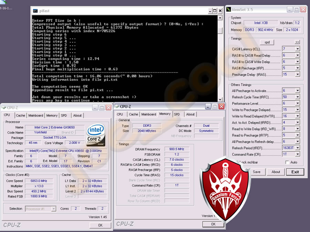Open the Act. to Act. Delayed (tRRD) dropdown
Viewport: 310px width, 232px height.
click(298, 122)
